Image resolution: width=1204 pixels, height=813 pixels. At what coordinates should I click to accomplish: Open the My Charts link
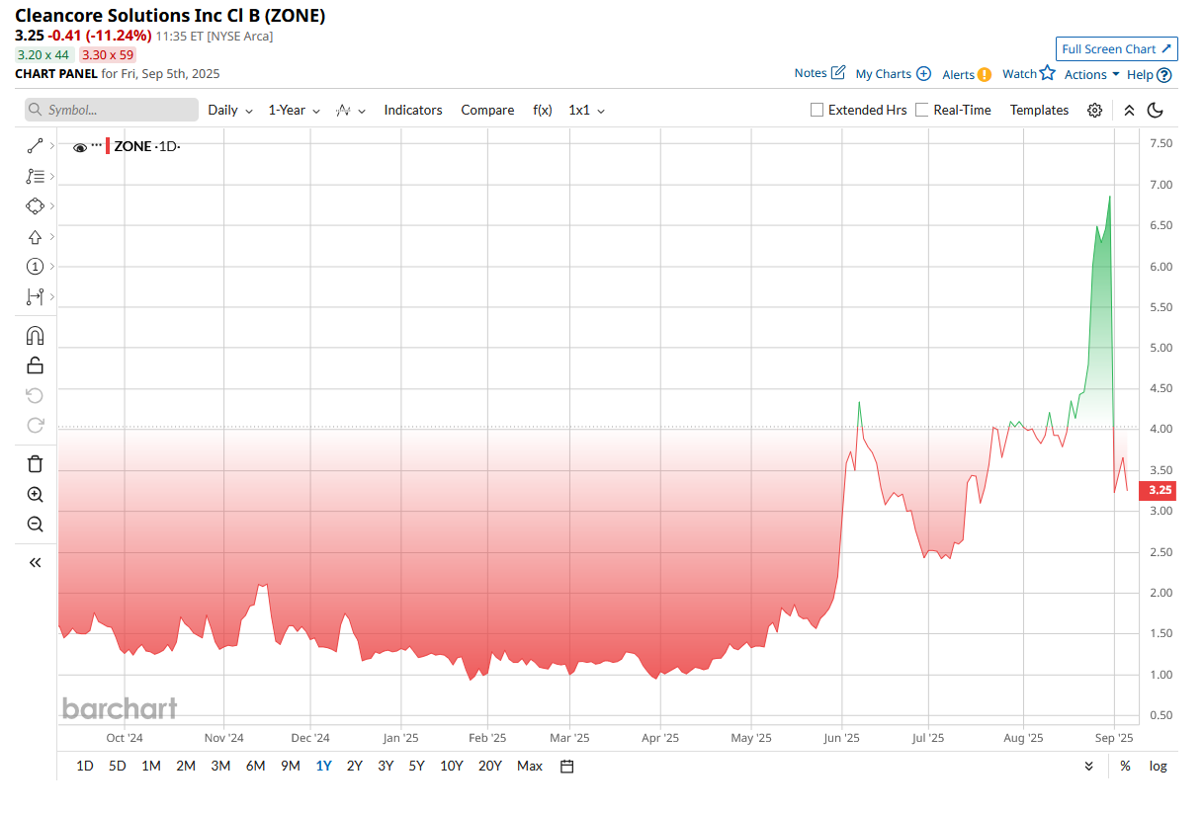tap(883, 74)
